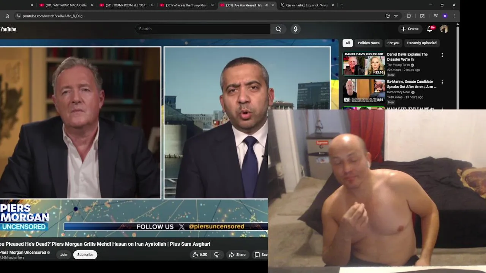Close the 'Where is the Trump Phone' tab
The image size is (486, 273).
tap(212, 5)
